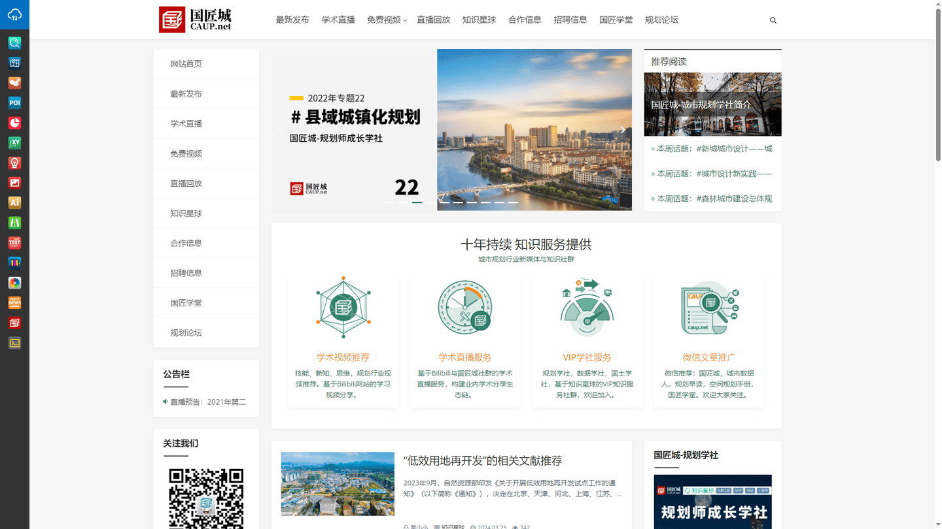The width and height of the screenshot is (942, 529).
Task: Open the VIP学社服务 title link
Action: (x=587, y=357)
